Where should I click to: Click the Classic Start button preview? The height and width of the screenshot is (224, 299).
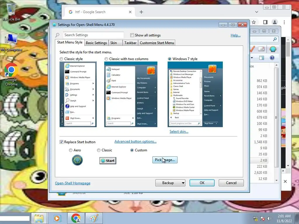click(x=108, y=161)
